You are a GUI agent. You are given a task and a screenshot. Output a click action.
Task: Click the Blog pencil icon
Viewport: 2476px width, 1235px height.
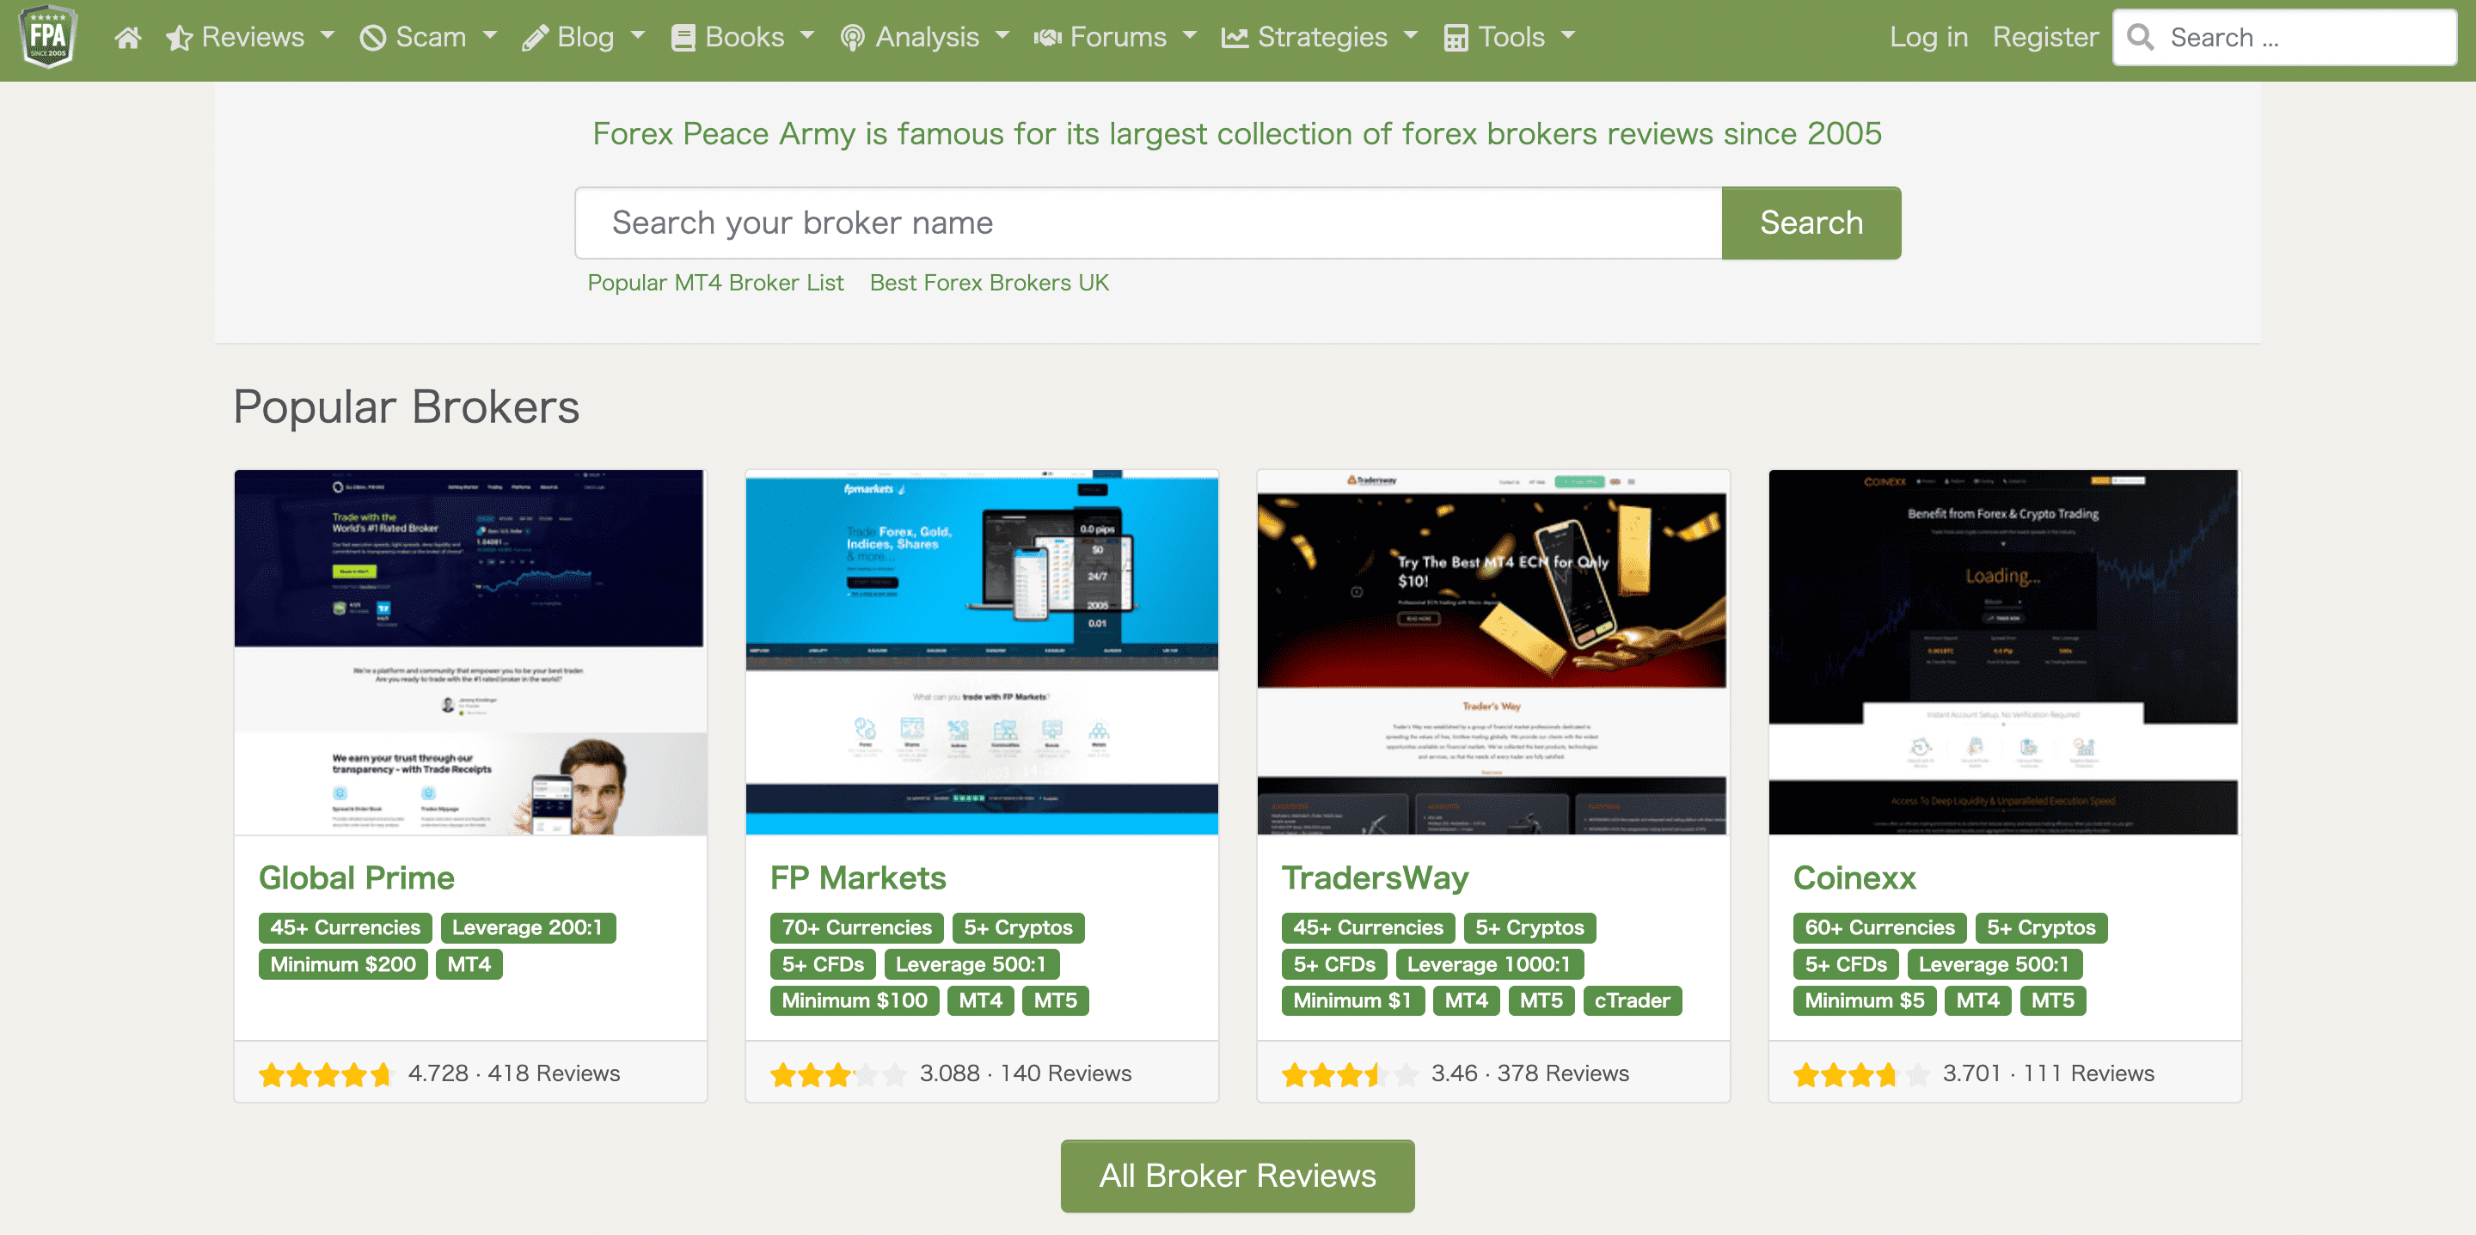tap(535, 38)
